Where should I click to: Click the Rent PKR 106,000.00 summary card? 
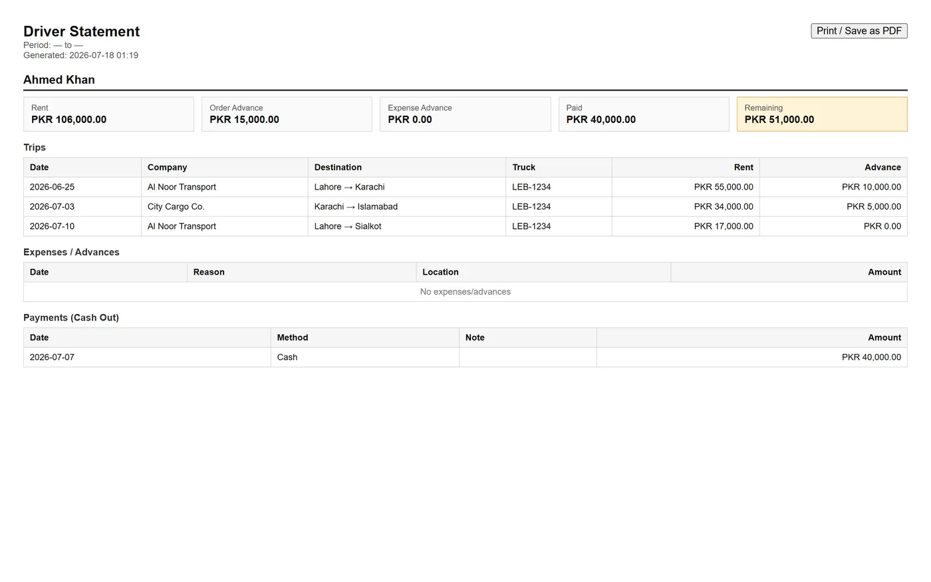(x=108, y=114)
